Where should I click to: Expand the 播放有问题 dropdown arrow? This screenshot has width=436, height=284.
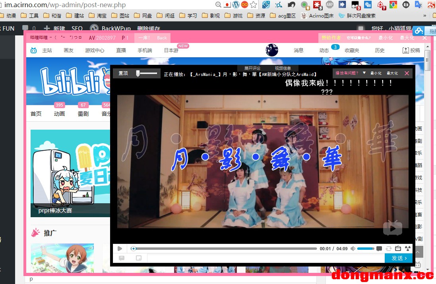(364, 73)
